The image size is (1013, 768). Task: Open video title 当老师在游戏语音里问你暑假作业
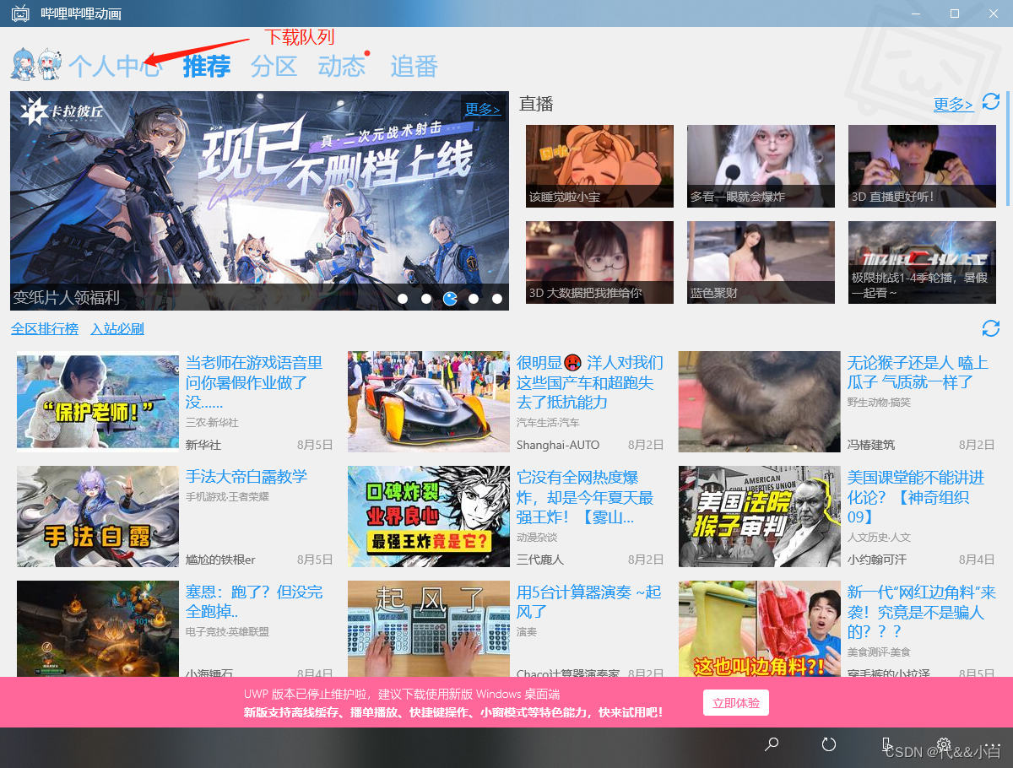point(255,382)
